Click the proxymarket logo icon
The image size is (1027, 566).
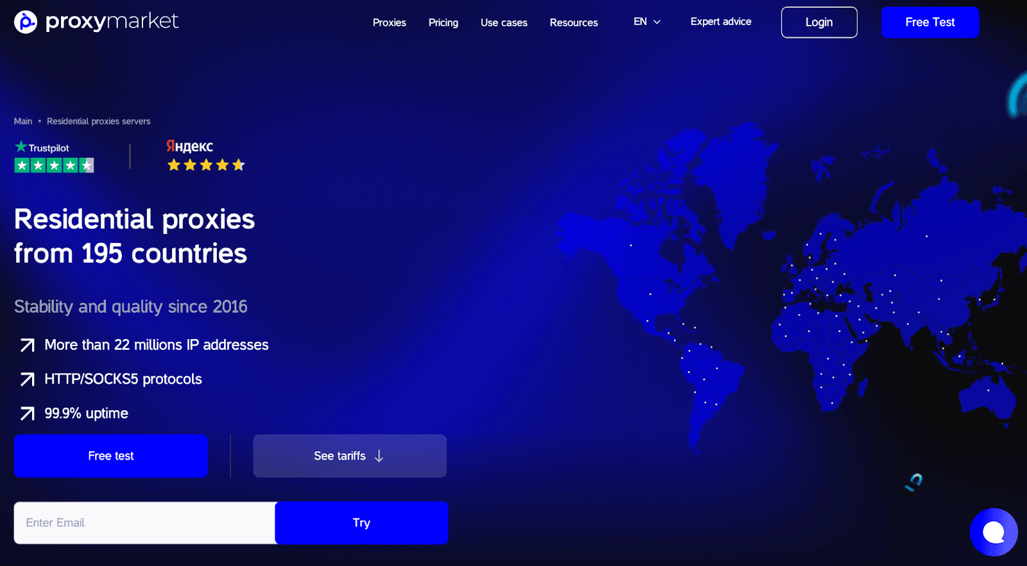click(x=26, y=22)
